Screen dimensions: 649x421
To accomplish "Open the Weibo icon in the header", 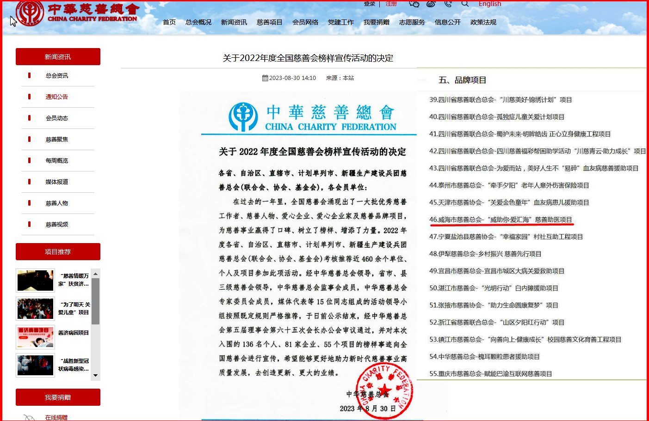I will (431, 4).
